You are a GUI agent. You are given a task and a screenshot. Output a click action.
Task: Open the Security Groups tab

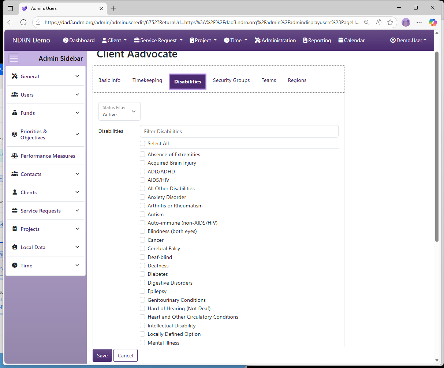(x=231, y=80)
